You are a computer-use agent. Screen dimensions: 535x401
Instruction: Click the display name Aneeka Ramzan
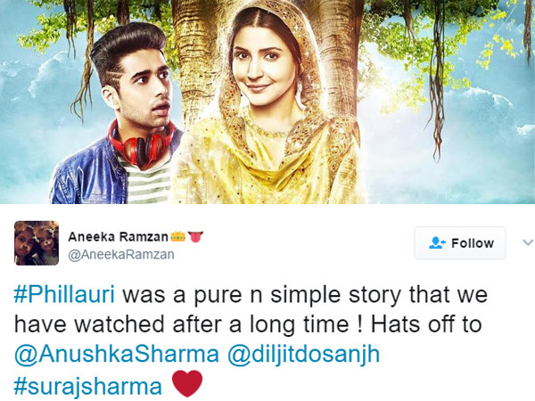tap(118, 237)
